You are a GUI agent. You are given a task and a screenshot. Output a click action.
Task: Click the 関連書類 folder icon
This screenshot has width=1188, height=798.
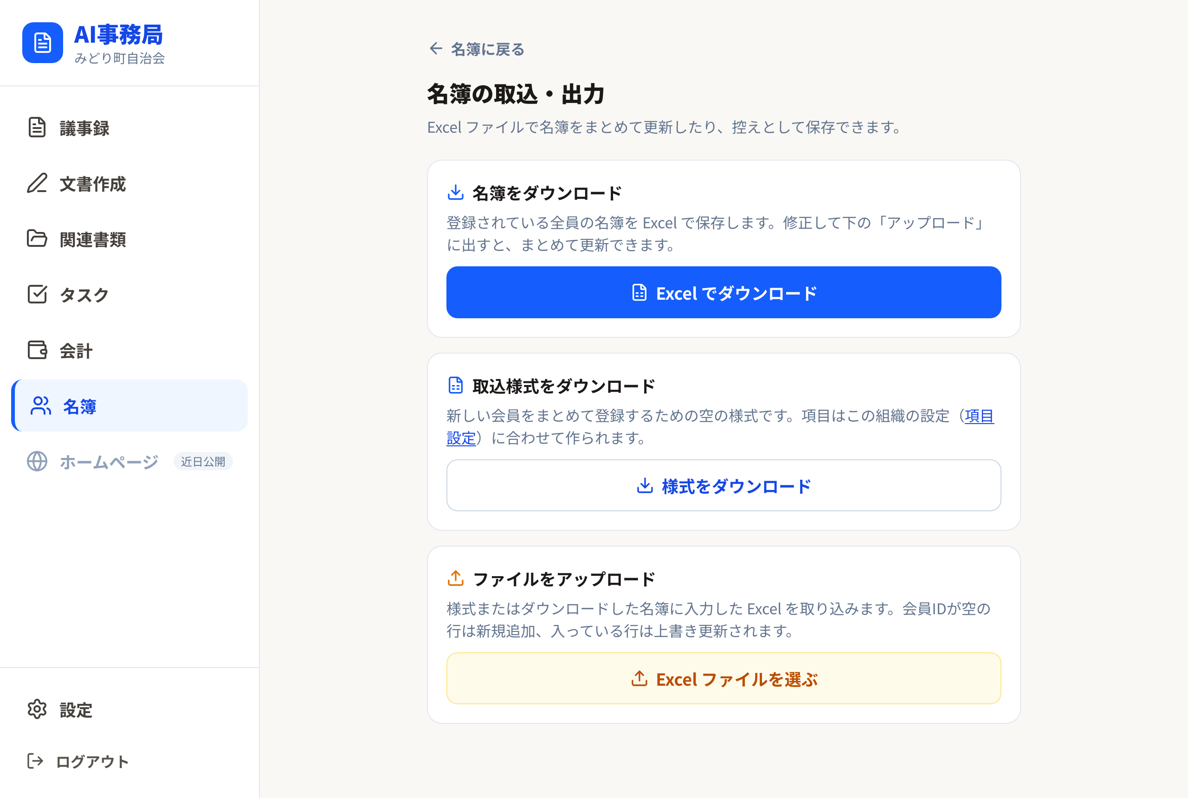[37, 238]
